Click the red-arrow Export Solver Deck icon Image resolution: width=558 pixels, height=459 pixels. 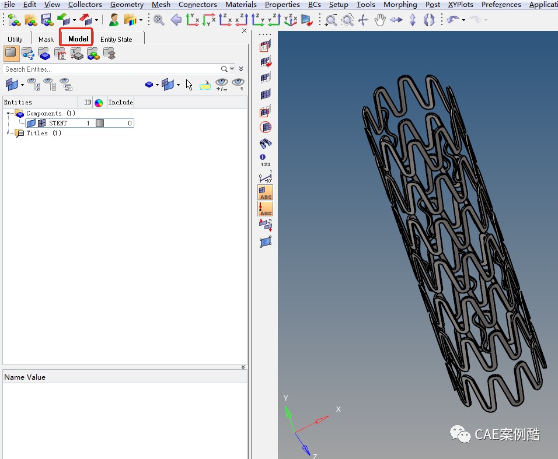pyautogui.click(x=86, y=20)
